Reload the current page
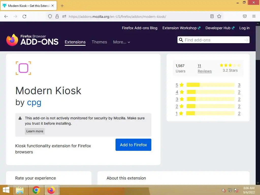 pos(24,17)
